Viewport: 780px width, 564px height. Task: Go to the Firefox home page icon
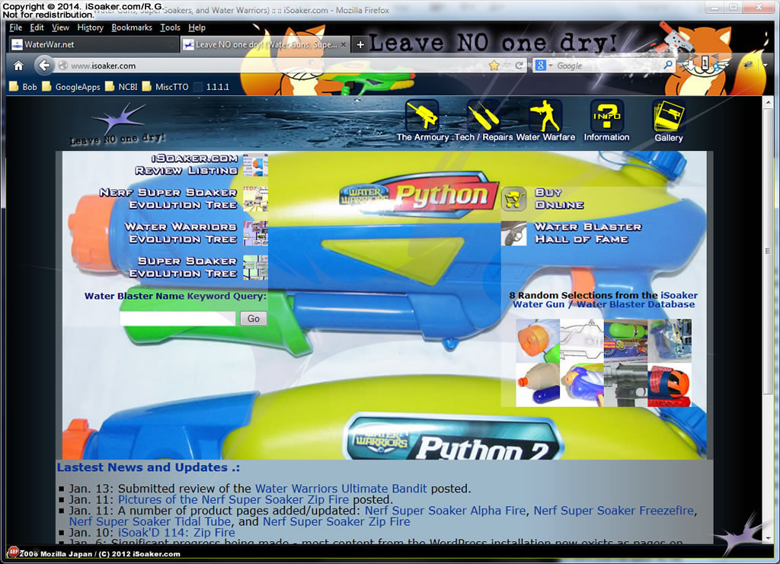18,66
